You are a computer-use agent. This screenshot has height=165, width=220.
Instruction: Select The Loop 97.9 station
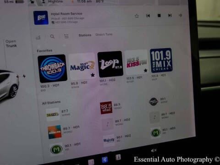click(110, 64)
